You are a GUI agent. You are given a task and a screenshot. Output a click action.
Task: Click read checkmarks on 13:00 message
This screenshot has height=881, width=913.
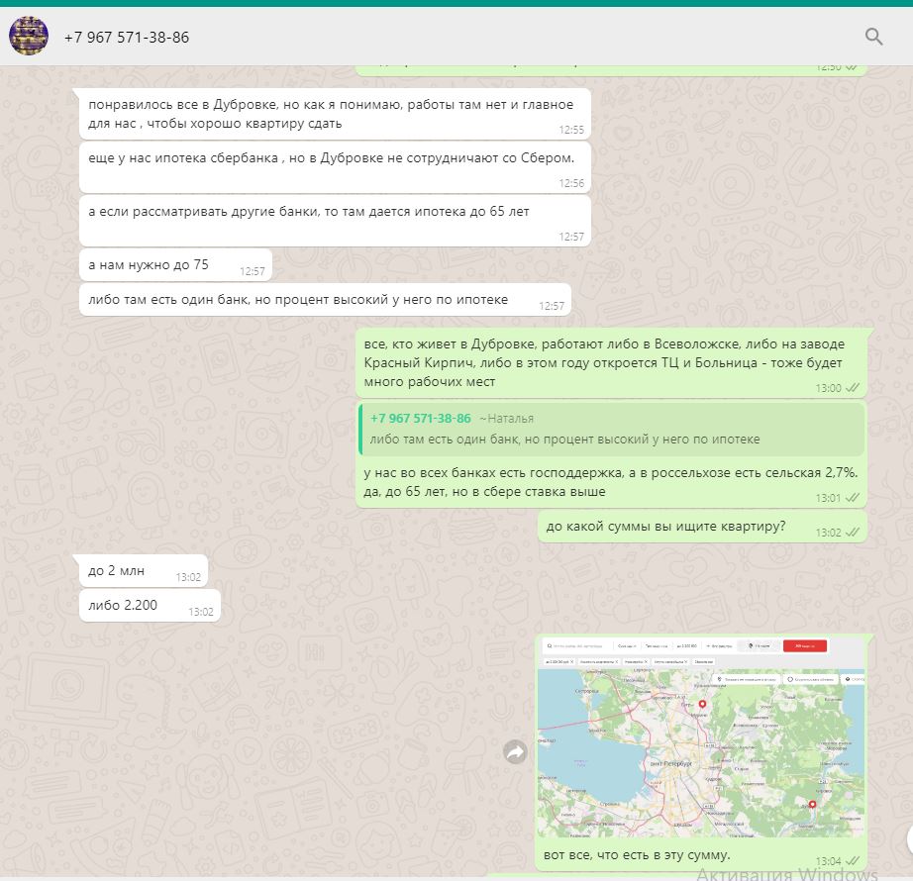851,388
